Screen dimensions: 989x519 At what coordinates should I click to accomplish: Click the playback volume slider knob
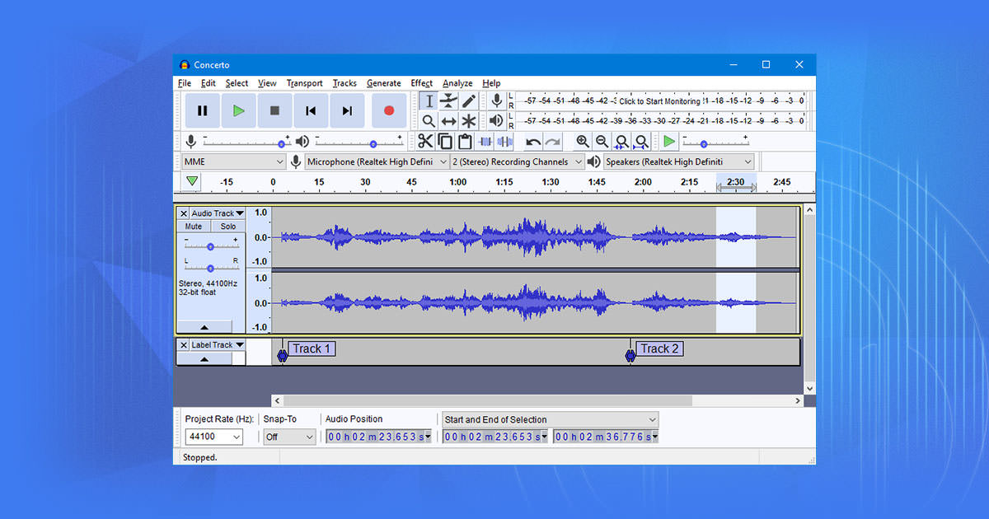pyautogui.click(x=373, y=143)
